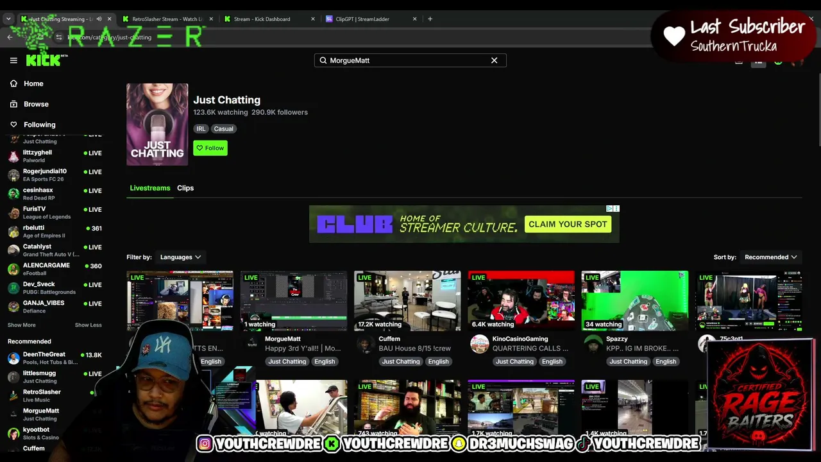Viewport: 821px width, 462px height.
Task: Click the English tag under Spazzy's stream
Action: click(x=666, y=362)
